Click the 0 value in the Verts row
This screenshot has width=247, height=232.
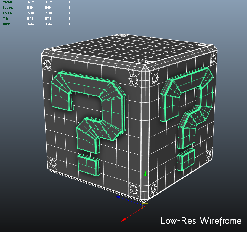coord(70,2)
